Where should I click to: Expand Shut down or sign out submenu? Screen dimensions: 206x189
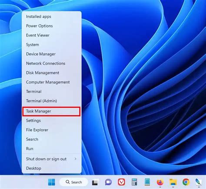click(52, 159)
